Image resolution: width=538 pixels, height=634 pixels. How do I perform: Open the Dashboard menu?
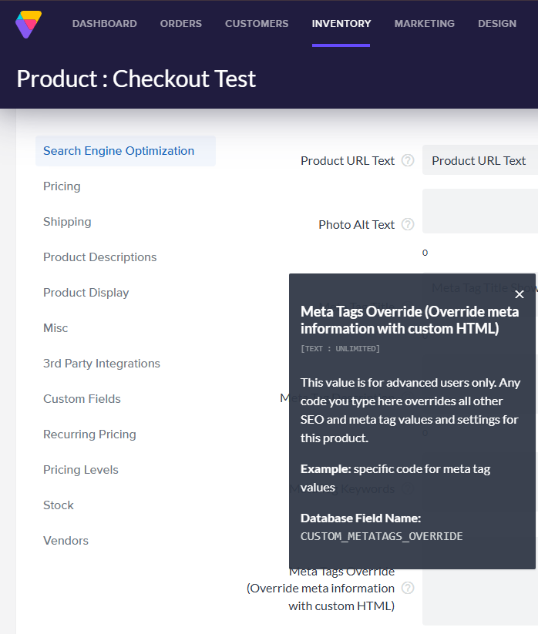(x=104, y=24)
